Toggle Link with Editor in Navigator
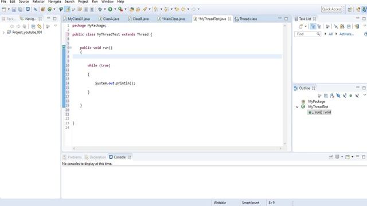Screen dimensions: 367x206 40,26
